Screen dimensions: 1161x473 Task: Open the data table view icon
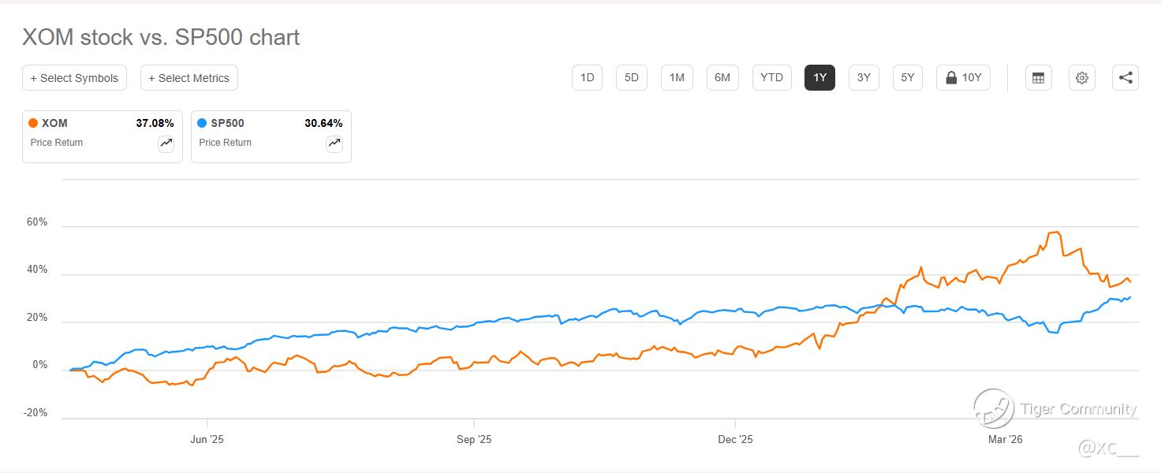pos(1038,77)
